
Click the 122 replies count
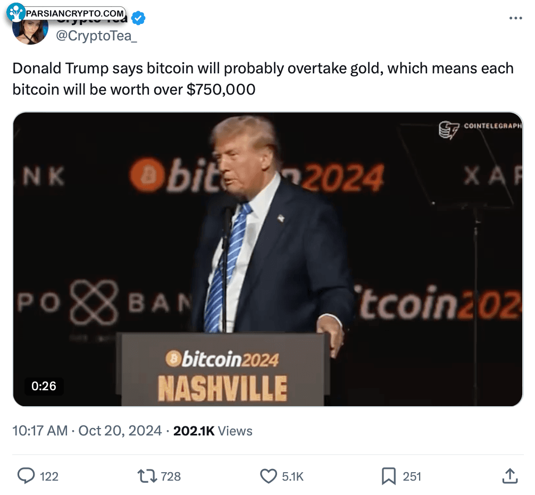49,476
